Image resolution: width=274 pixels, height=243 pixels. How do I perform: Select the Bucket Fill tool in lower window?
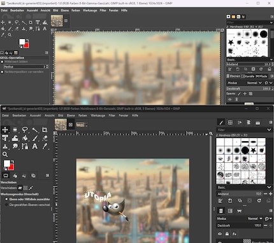pos(25,138)
